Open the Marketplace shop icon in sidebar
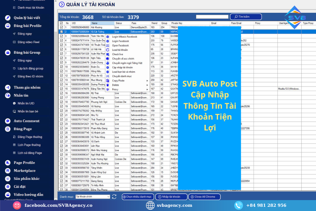Screen dimensions: 316x211 click(x=8, y=171)
